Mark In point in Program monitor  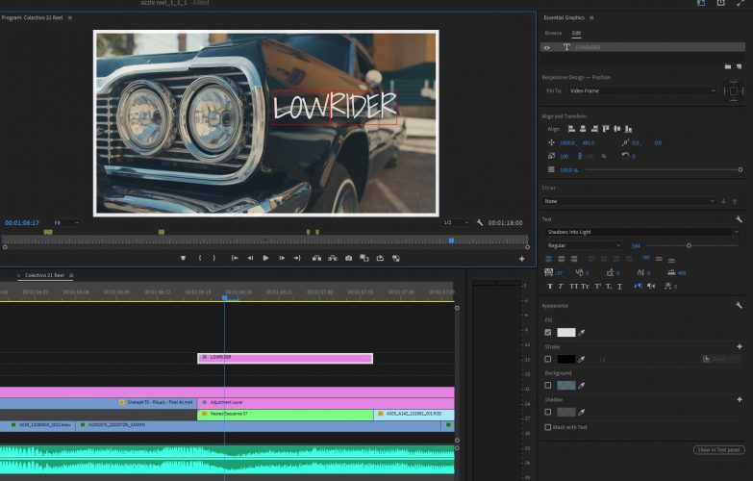(200, 258)
